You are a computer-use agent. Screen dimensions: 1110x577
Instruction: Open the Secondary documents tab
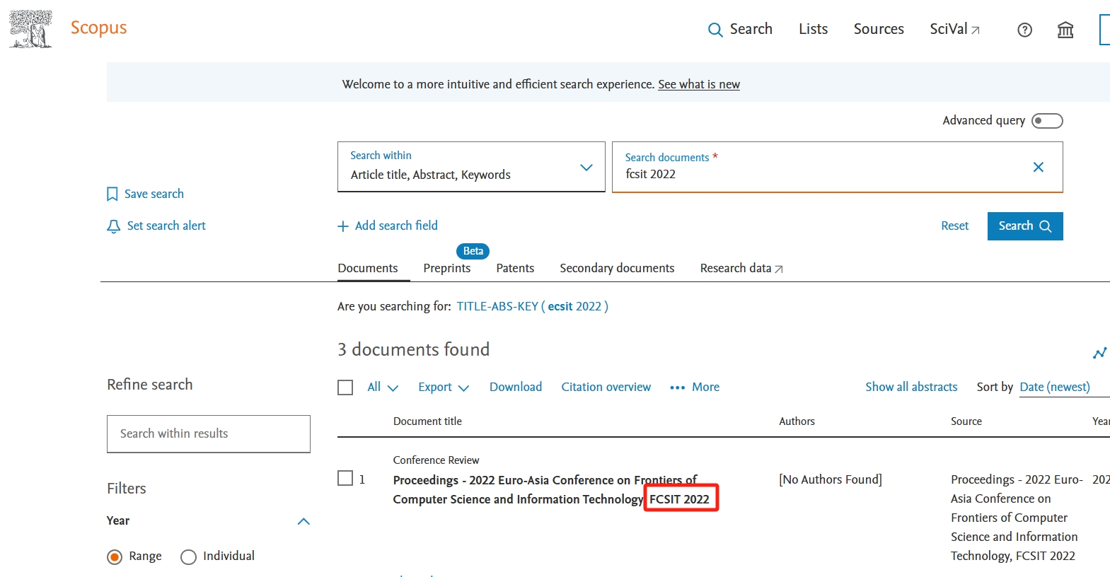coord(617,268)
